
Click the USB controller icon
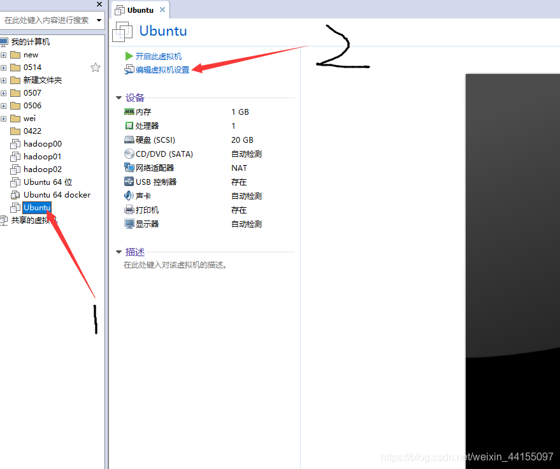(x=129, y=182)
